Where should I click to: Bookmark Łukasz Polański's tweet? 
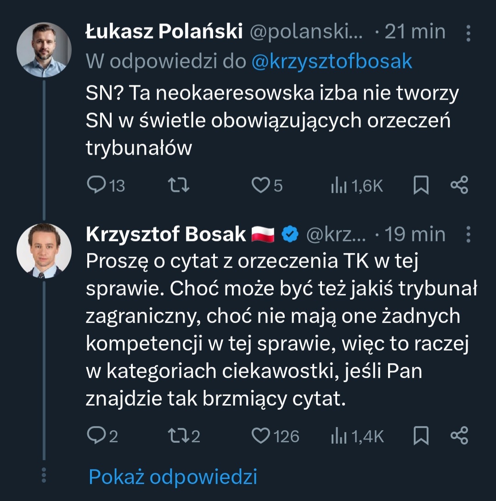tap(421, 185)
